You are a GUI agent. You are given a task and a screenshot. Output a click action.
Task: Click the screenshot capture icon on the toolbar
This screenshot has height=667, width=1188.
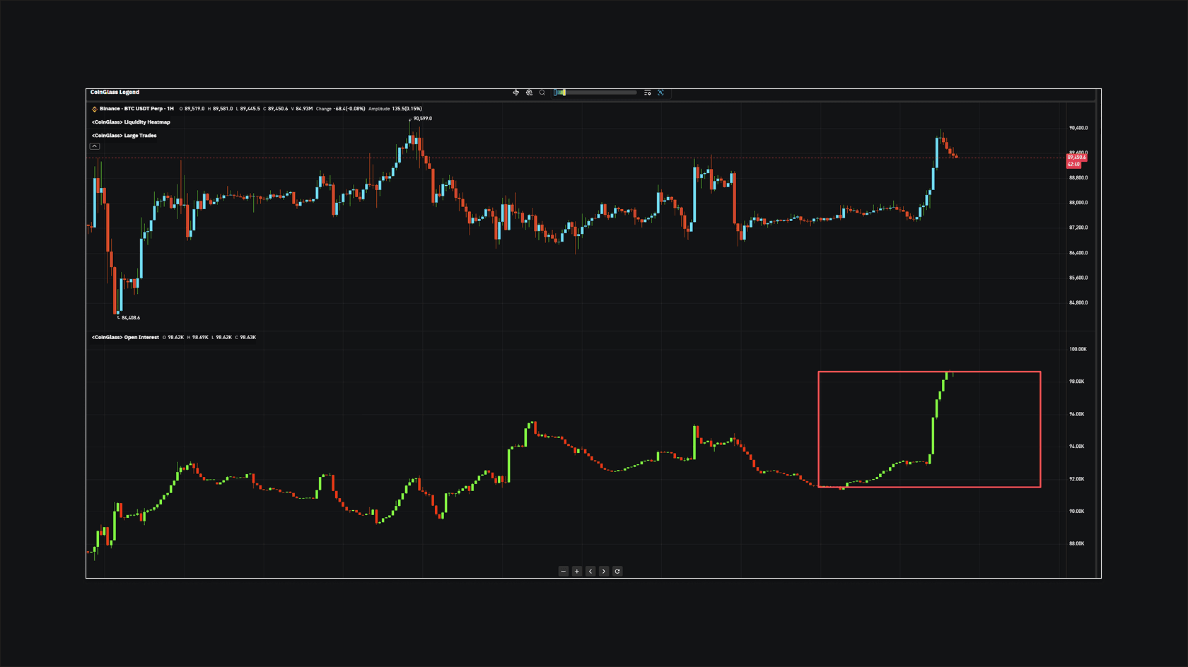click(x=661, y=93)
